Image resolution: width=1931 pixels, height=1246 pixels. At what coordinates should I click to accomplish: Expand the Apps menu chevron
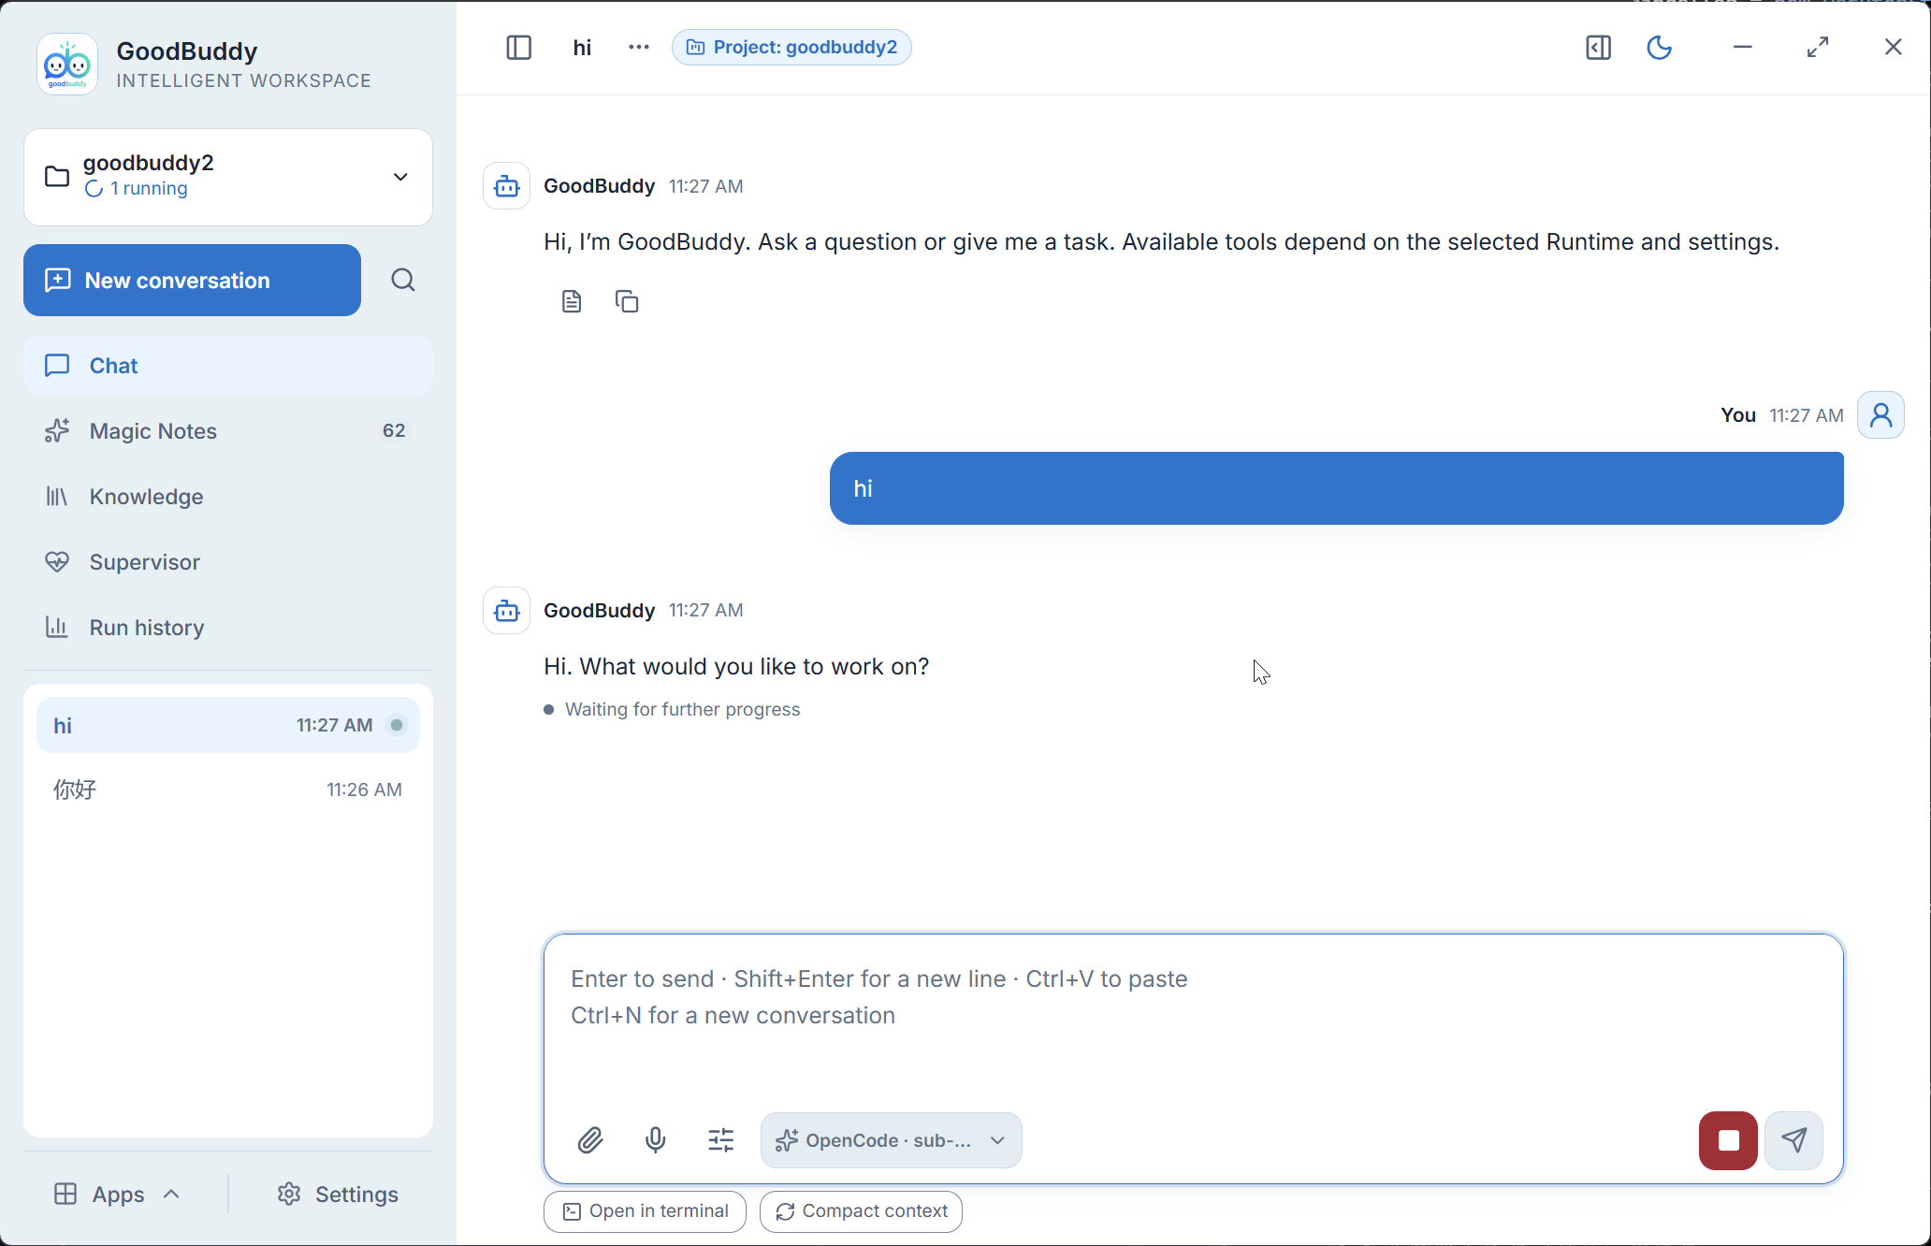[171, 1194]
